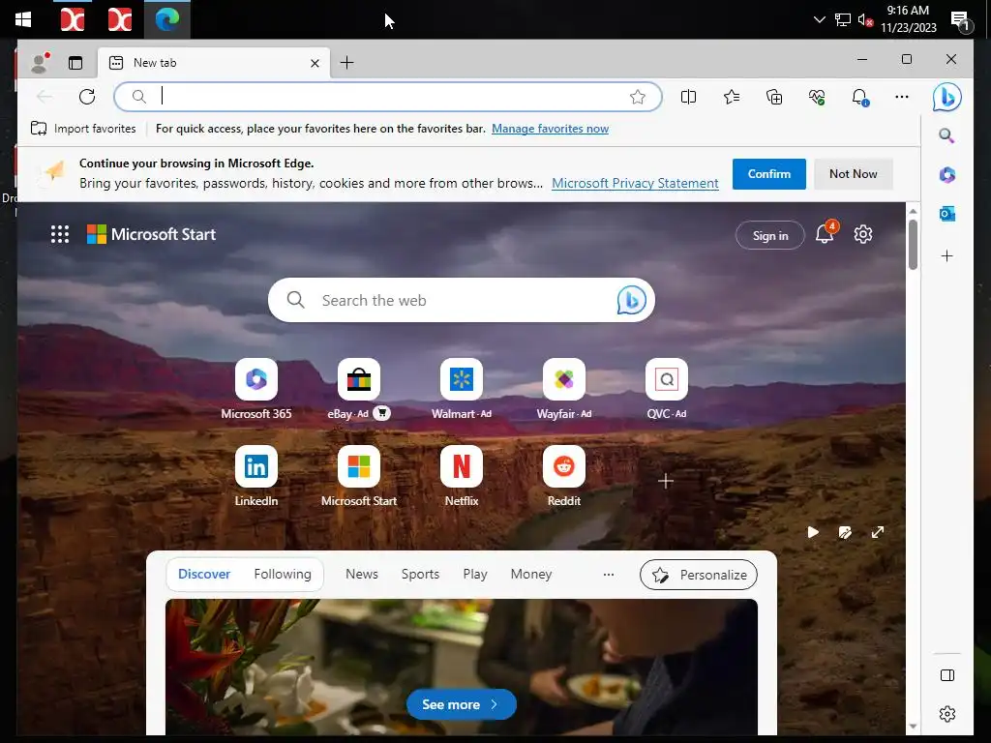Image resolution: width=991 pixels, height=743 pixels.
Task: Open Outlook sidebar icon
Action: tap(946, 214)
